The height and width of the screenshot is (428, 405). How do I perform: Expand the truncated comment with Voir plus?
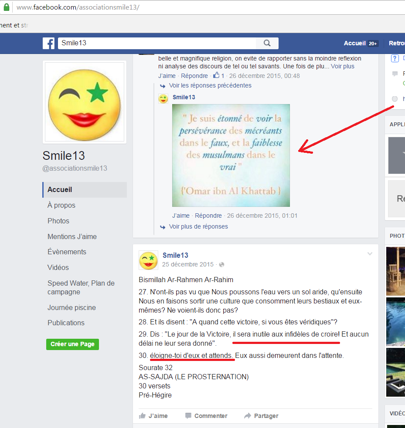pyautogui.click(x=342, y=66)
